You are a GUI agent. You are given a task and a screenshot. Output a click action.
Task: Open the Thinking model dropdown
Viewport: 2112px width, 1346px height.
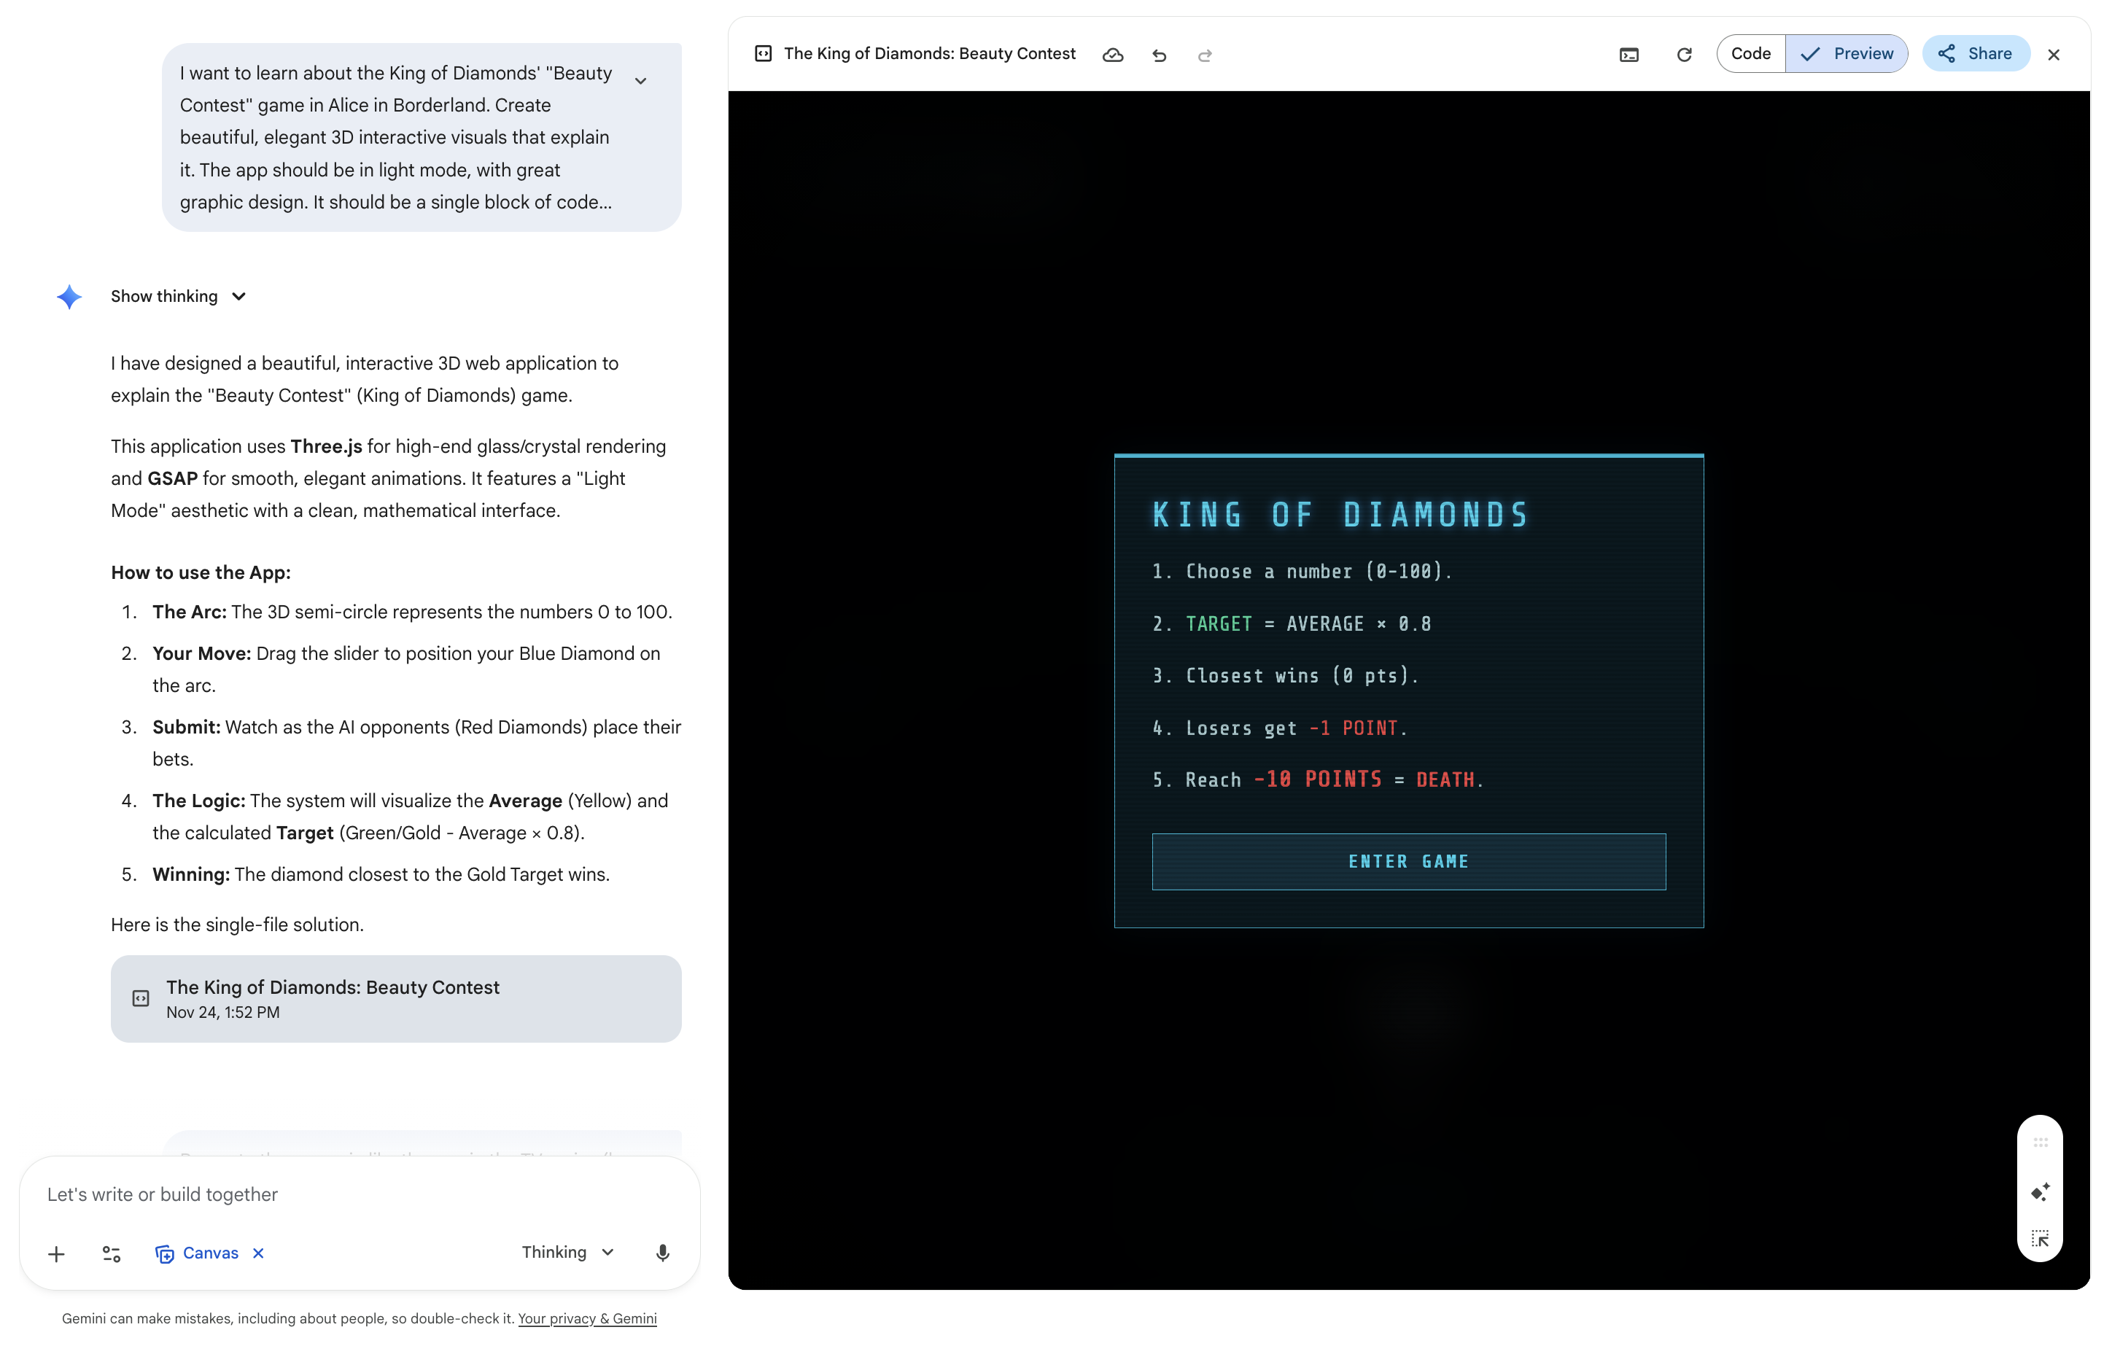click(x=567, y=1251)
